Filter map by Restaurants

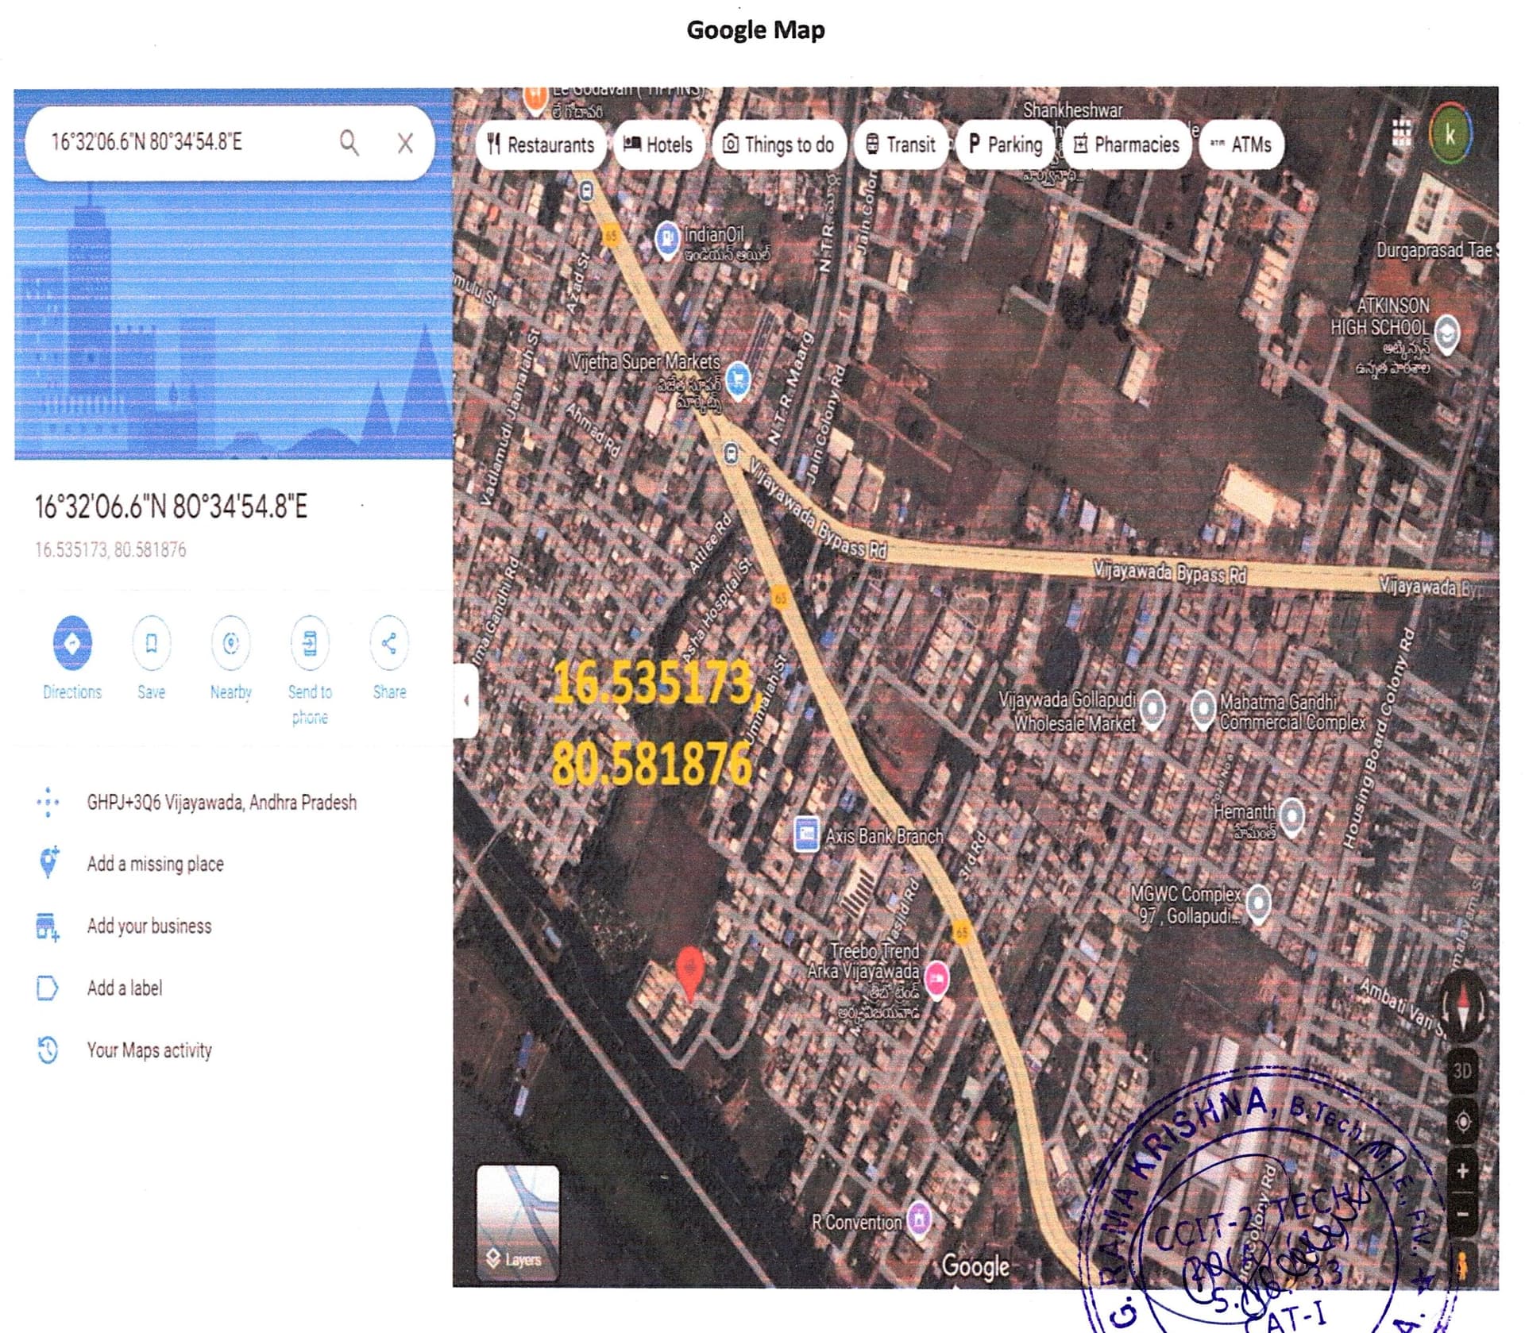[541, 144]
